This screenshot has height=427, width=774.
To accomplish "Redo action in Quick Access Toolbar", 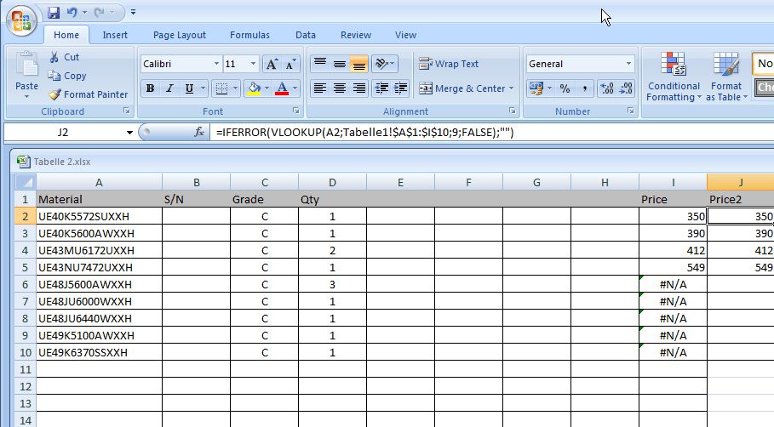I will tap(100, 12).
